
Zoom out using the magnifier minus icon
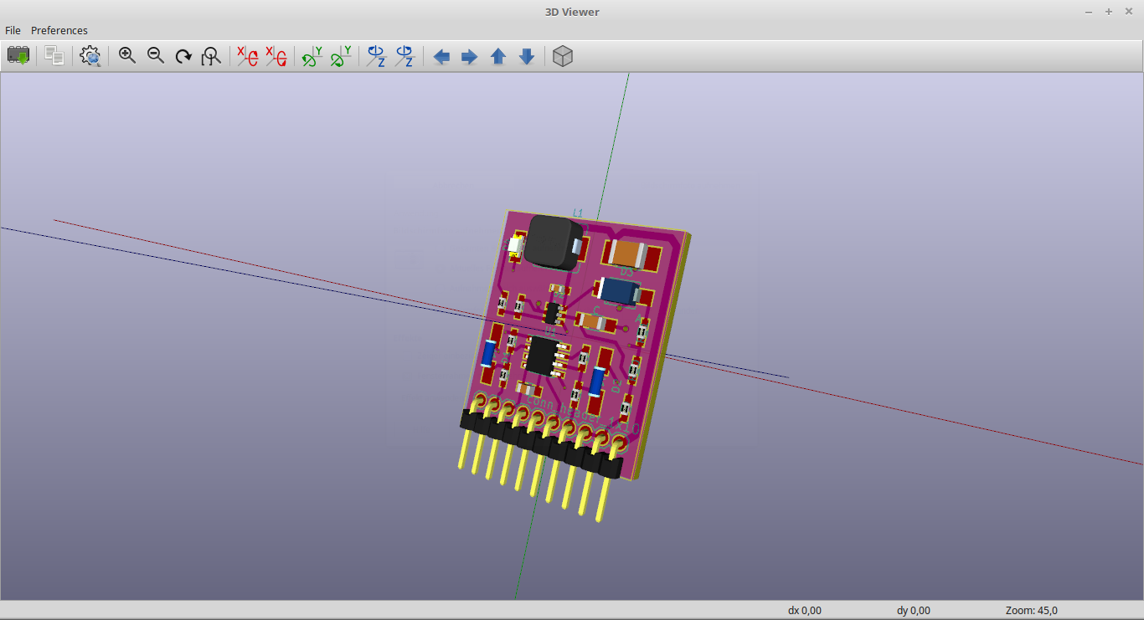point(156,56)
